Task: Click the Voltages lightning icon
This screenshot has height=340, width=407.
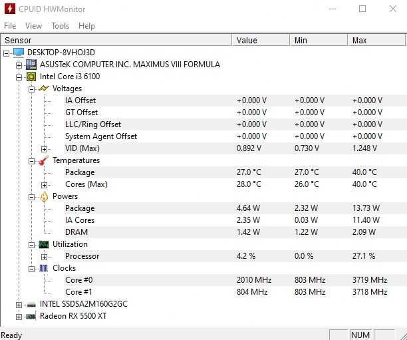Action: [44, 88]
